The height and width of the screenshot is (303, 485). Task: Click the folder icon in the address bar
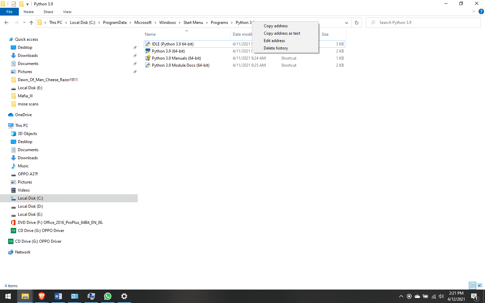pos(40,23)
